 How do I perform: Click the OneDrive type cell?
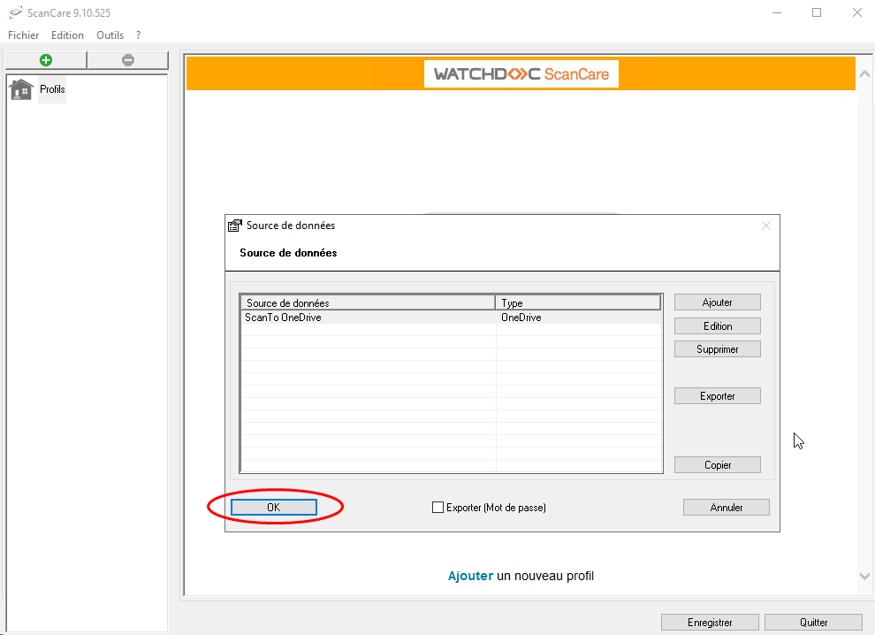(579, 317)
